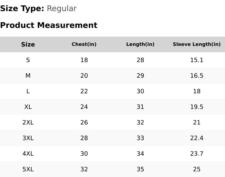Select the XL size cell
This screenshot has height=177, width=225.
point(28,107)
